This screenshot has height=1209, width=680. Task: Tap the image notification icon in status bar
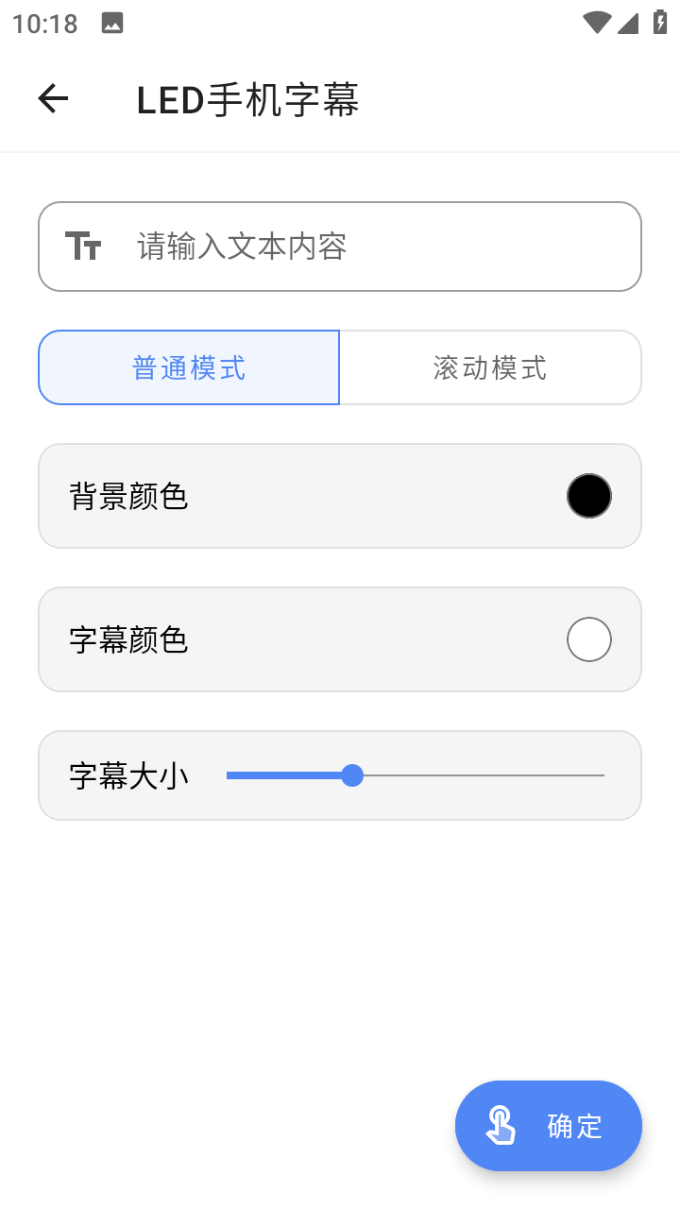[x=112, y=24]
